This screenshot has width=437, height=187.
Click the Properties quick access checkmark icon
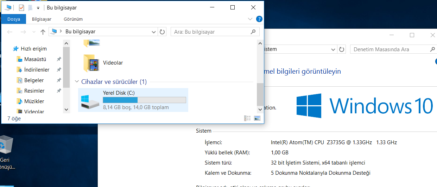pos(21,7)
